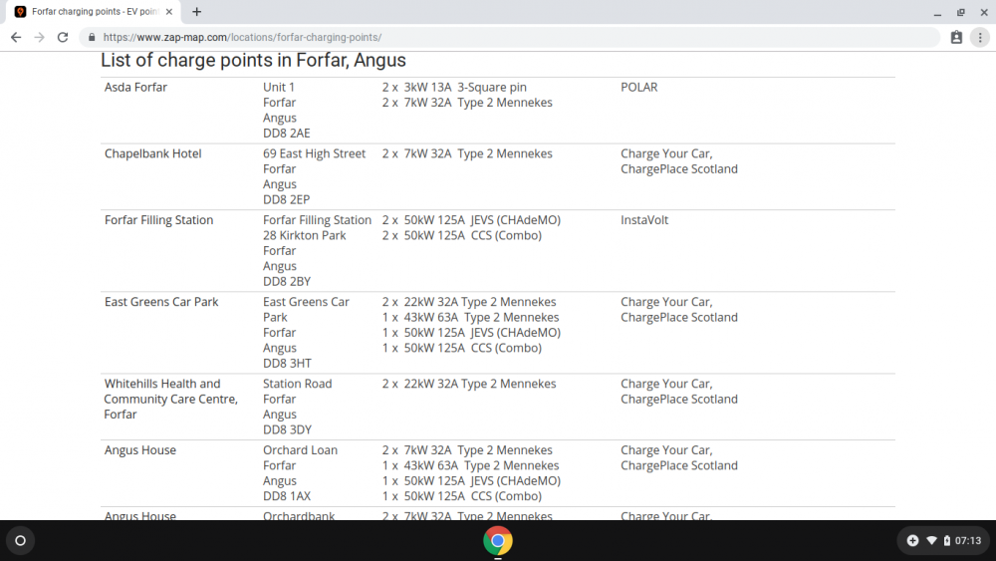Click postcode 'DD8 1AX'
The width and height of the screenshot is (996, 561).
pyautogui.click(x=287, y=496)
